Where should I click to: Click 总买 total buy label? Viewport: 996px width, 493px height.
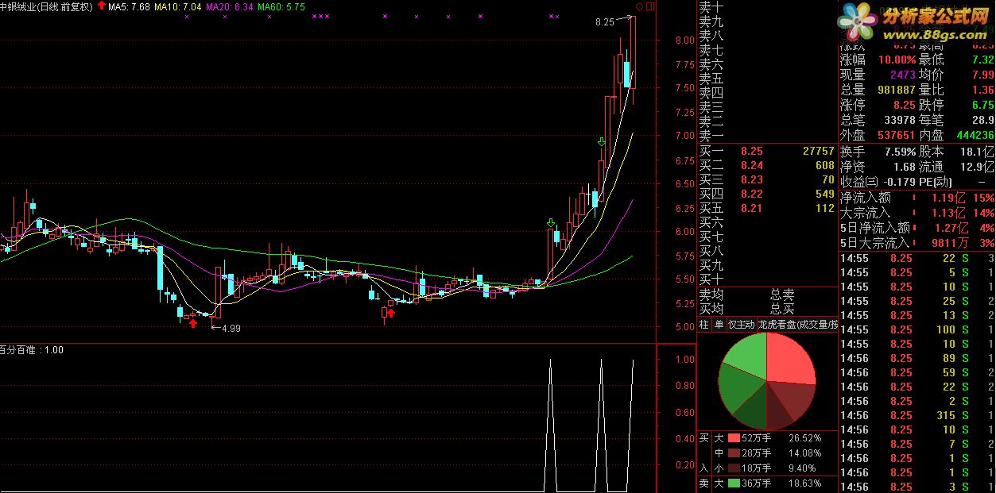tap(782, 309)
